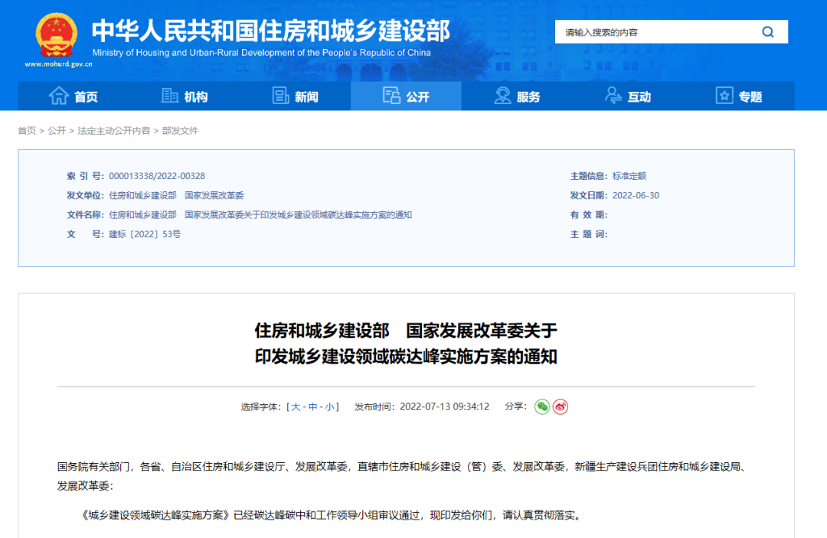Set font size to 中
This screenshot has width=827, height=538.
(312, 407)
